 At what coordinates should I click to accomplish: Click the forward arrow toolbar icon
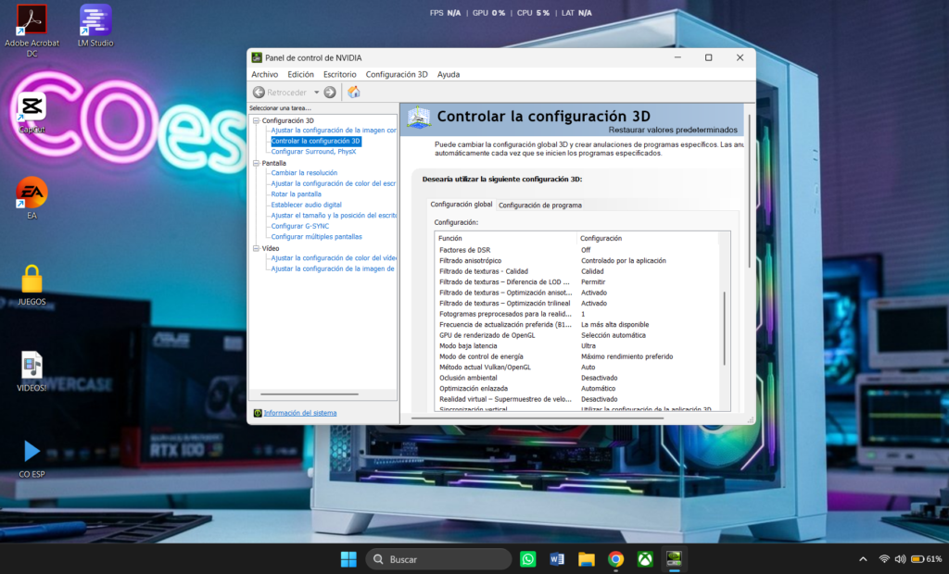(330, 92)
